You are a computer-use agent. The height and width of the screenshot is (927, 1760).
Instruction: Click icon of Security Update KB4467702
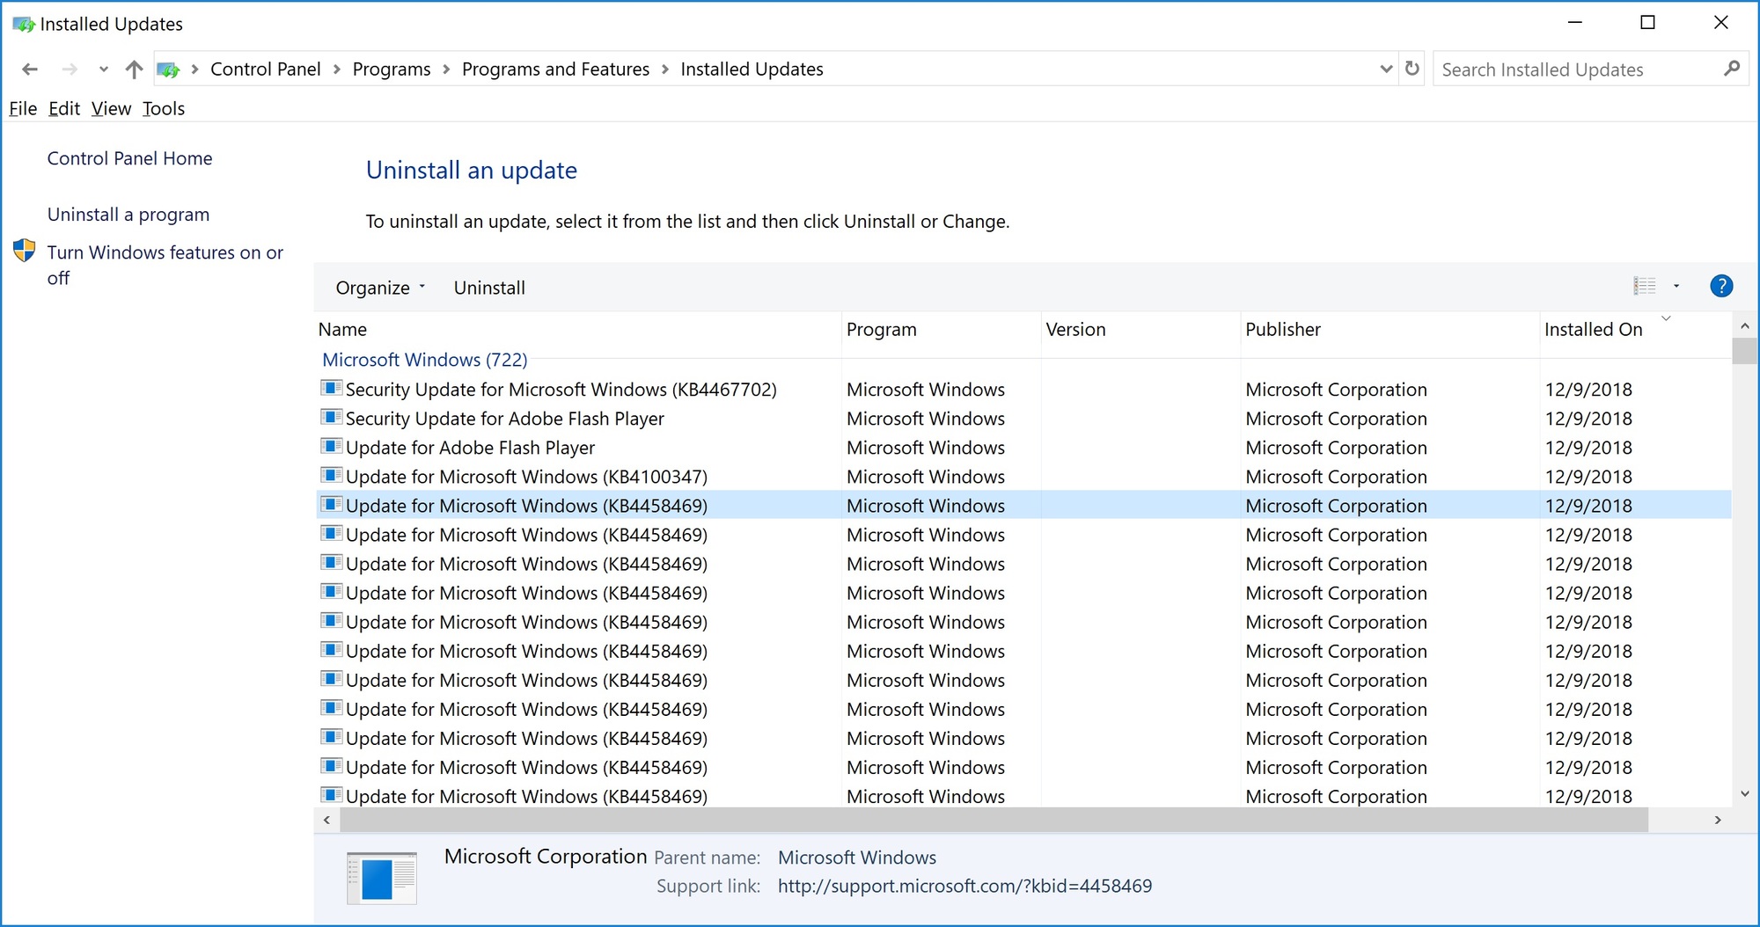click(331, 388)
